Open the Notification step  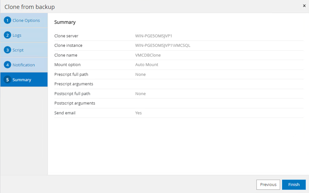(x=24, y=65)
